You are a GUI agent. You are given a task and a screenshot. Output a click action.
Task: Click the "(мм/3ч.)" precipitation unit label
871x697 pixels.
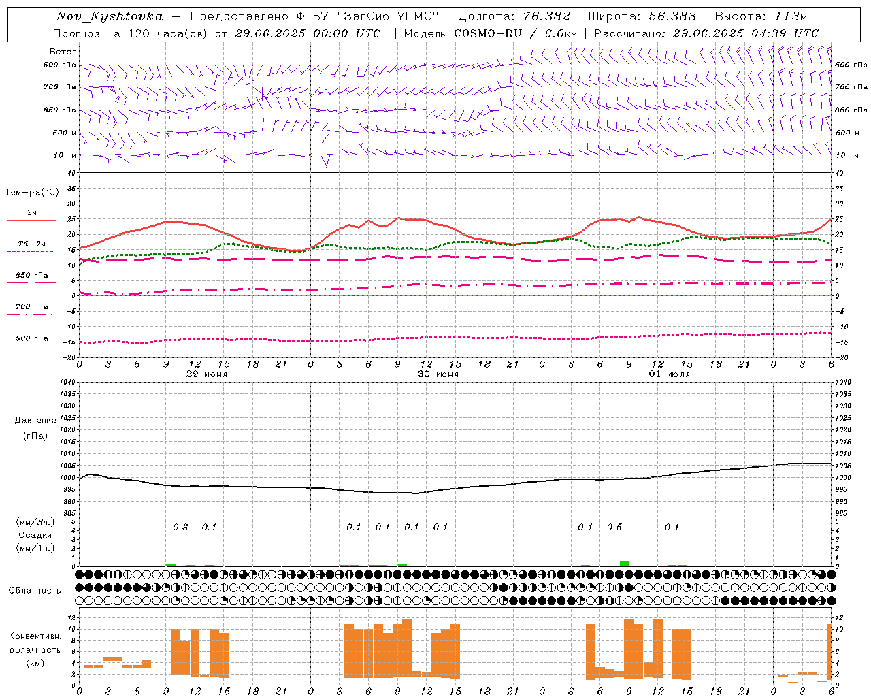click(x=35, y=522)
